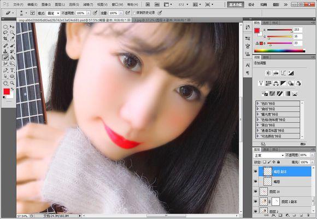The height and width of the screenshot is (219, 317).
Task: Toggle lock transparent pixels
Action: (265, 162)
